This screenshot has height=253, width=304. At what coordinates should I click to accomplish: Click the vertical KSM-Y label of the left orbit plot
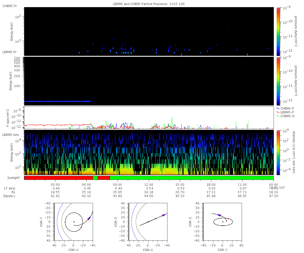(x=42, y=222)
